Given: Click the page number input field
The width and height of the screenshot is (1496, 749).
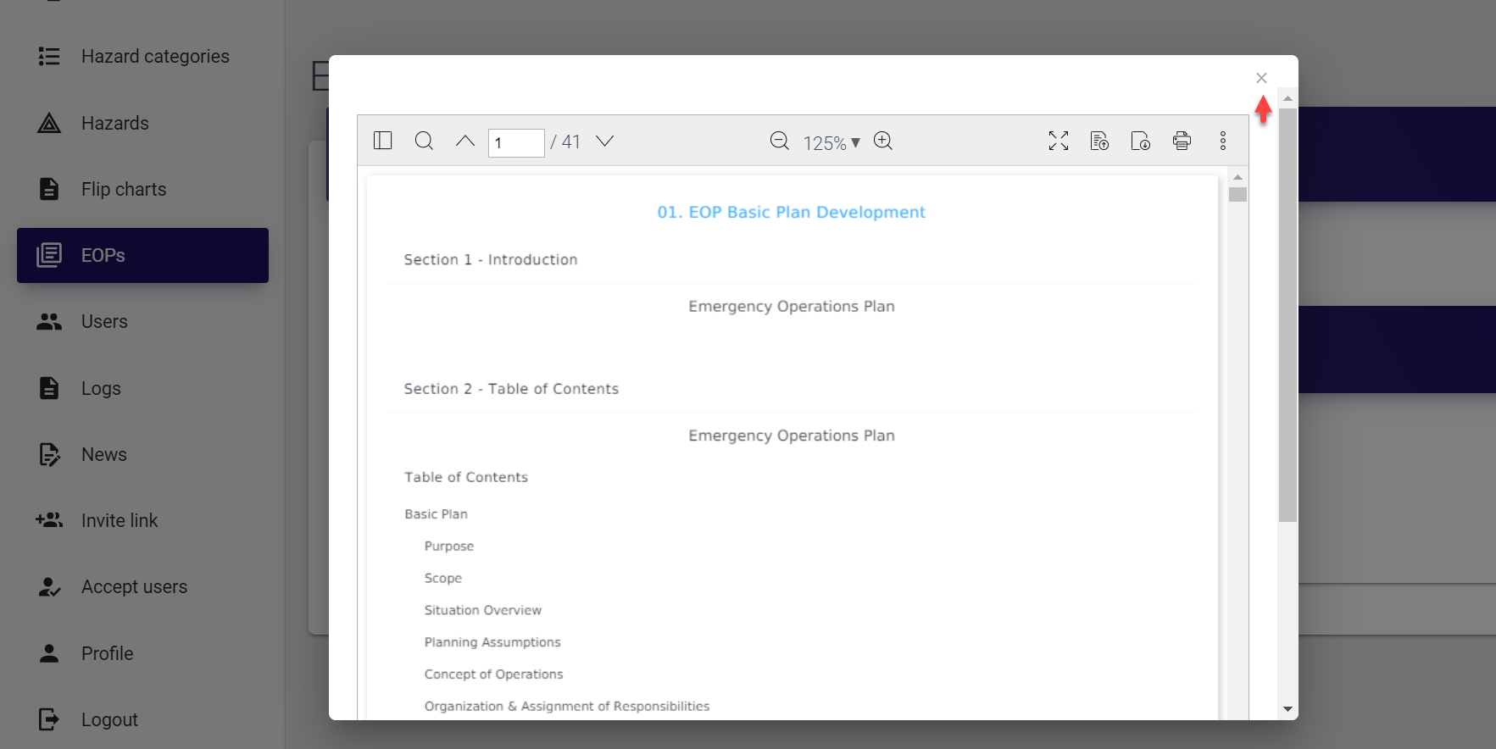Looking at the screenshot, I should (515, 142).
